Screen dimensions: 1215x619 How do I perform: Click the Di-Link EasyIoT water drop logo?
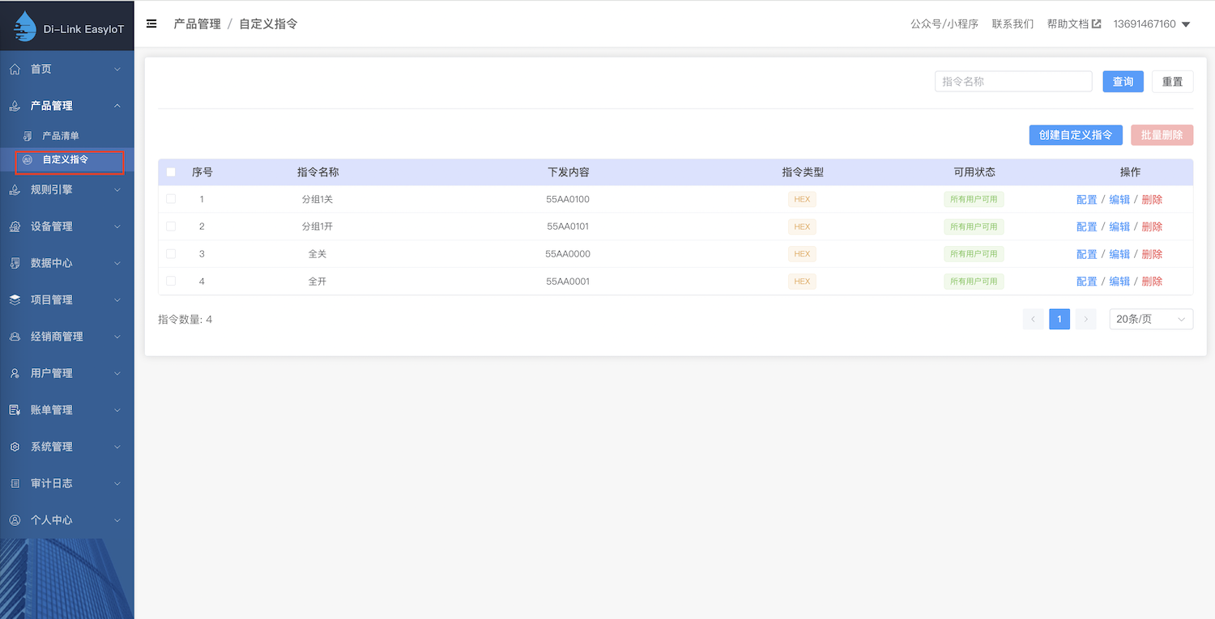point(25,27)
